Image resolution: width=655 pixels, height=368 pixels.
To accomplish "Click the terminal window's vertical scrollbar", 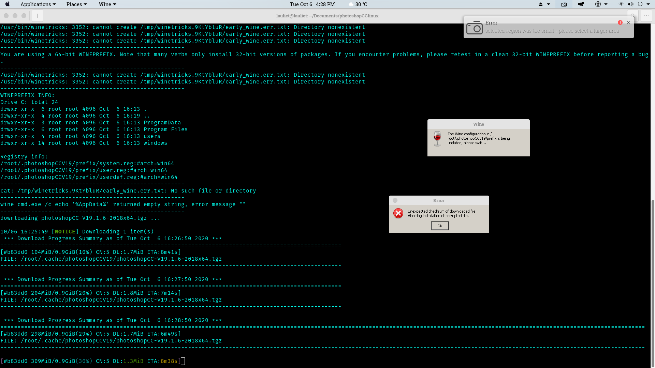I will pyautogui.click(x=653, y=283).
